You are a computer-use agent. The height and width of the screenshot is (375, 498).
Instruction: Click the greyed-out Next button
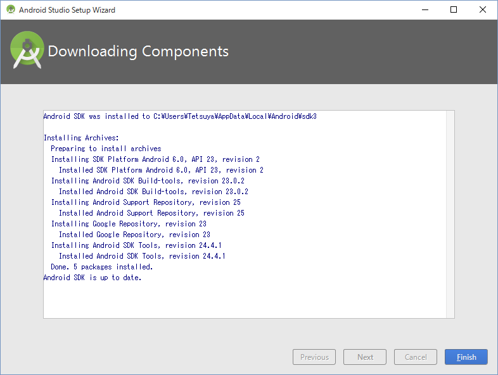(x=365, y=357)
